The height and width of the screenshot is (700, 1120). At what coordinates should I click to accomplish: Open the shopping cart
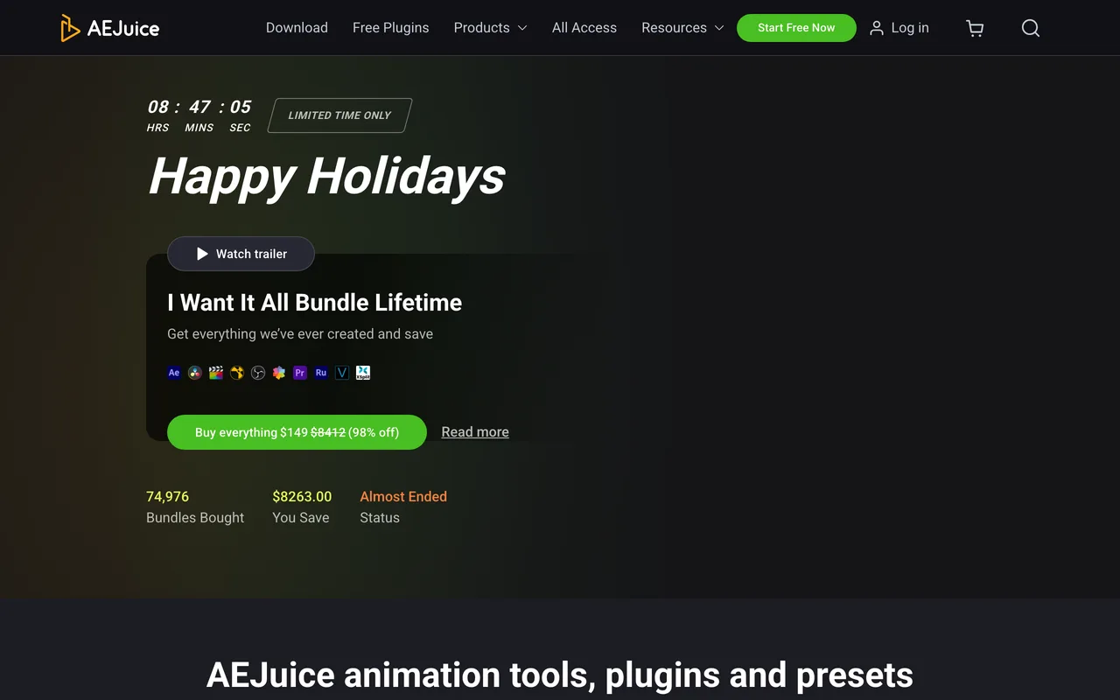pyautogui.click(x=975, y=28)
